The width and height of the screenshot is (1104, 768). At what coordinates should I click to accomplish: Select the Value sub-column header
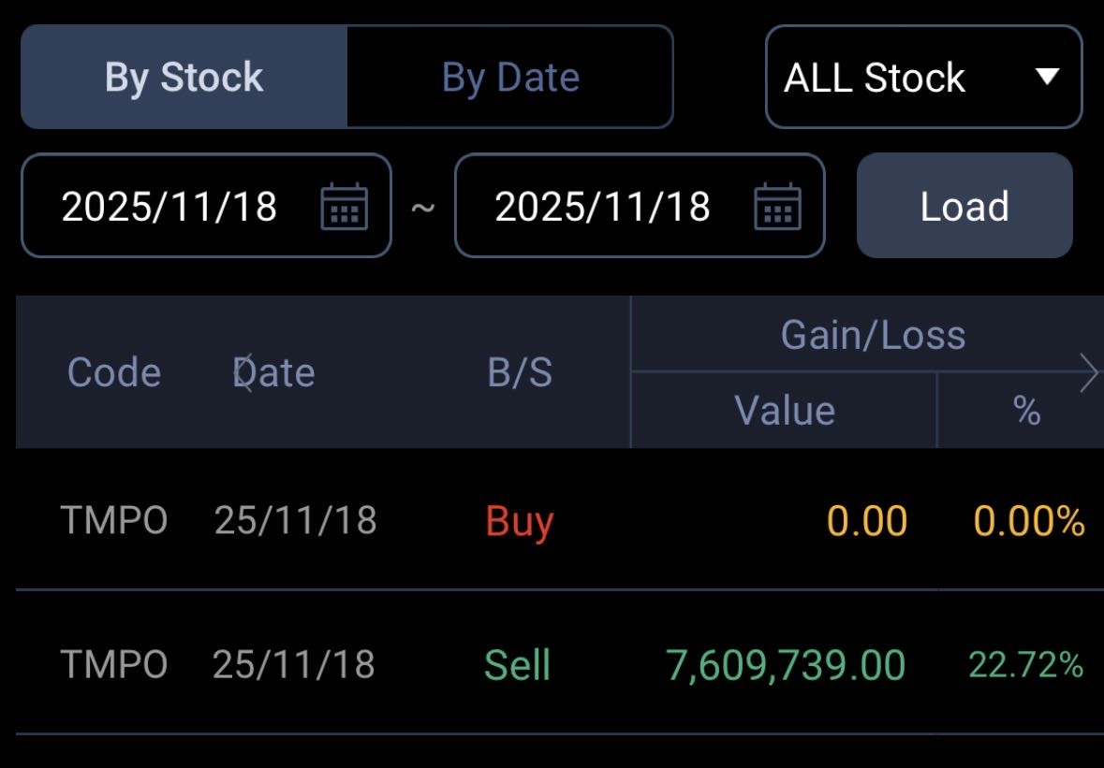(785, 411)
